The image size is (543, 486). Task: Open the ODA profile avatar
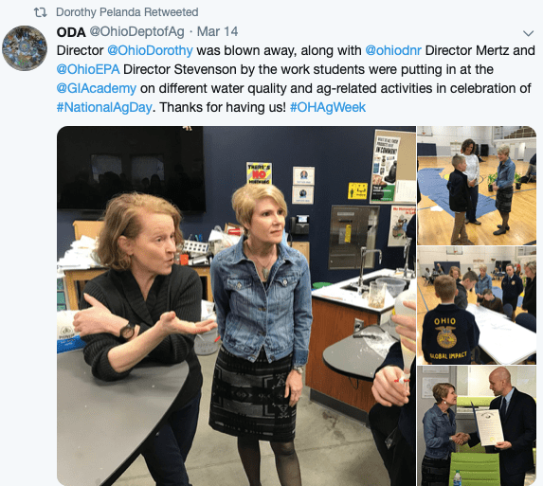pyautogui.click(x=25, y=48)
